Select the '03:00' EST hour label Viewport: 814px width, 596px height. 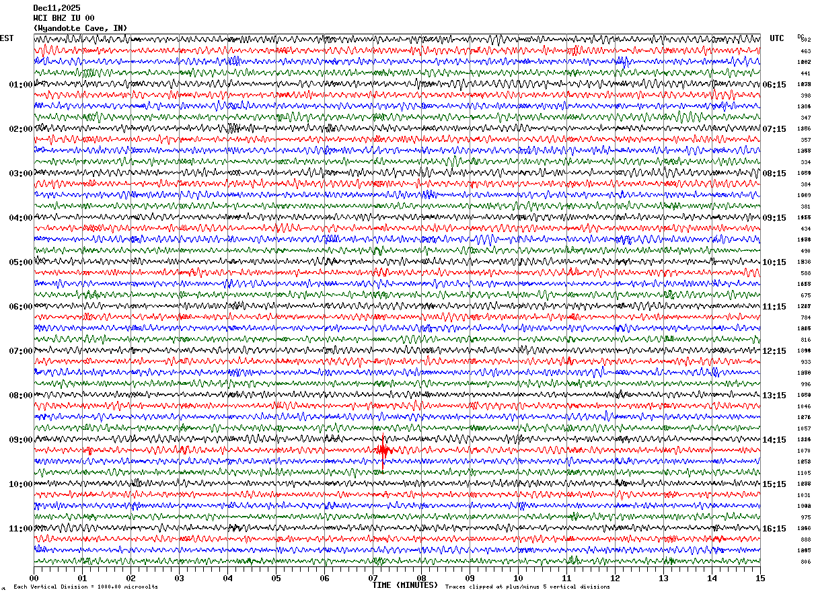21,174
